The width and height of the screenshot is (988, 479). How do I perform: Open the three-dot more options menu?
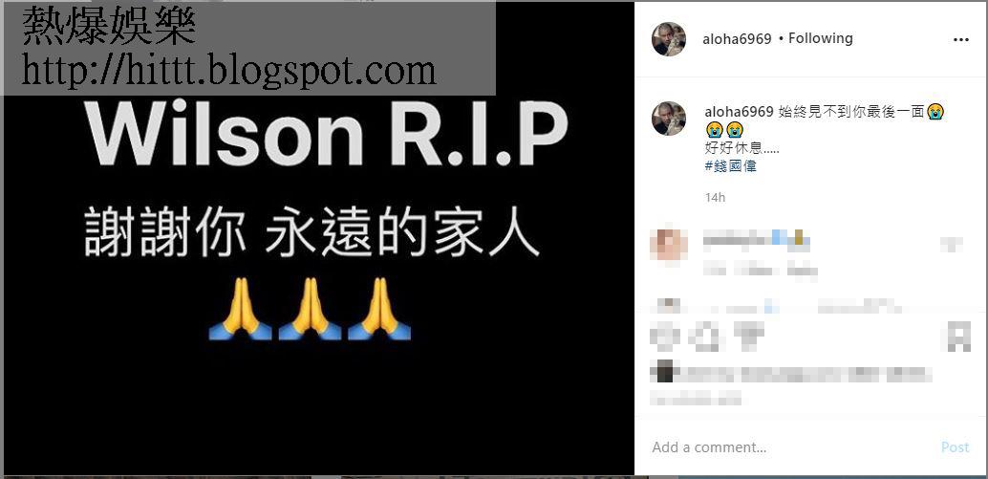[960, 40]
